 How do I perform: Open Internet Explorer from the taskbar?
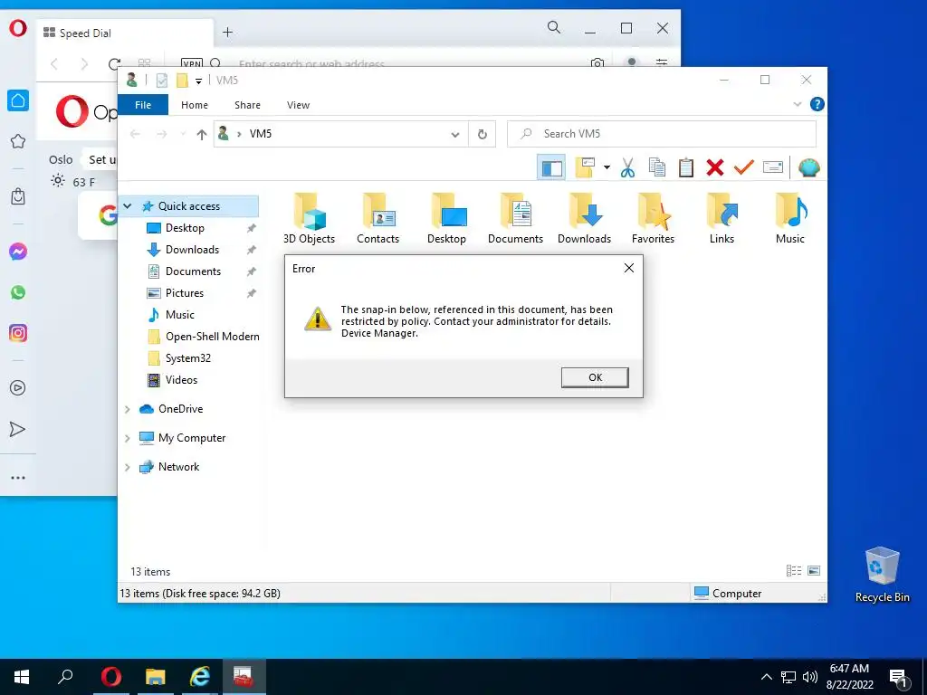200,677
